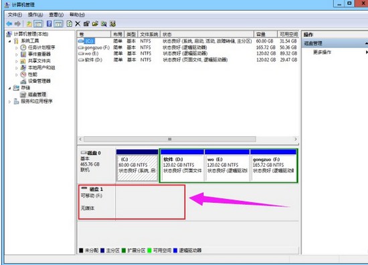Expand the 任务计划程序 node
Screen dimensions: 368x265
[17, 48]
